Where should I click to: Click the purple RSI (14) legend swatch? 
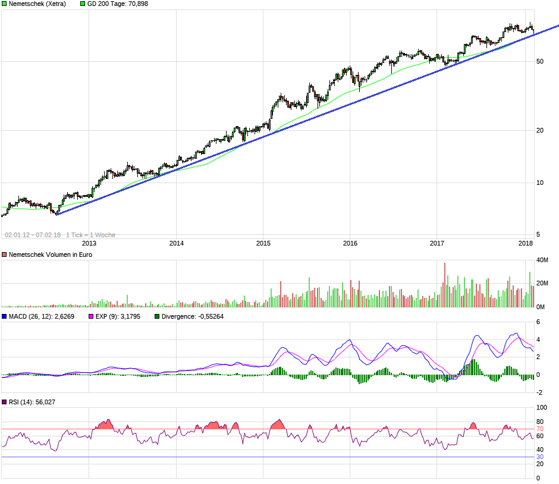pos(4,403)
